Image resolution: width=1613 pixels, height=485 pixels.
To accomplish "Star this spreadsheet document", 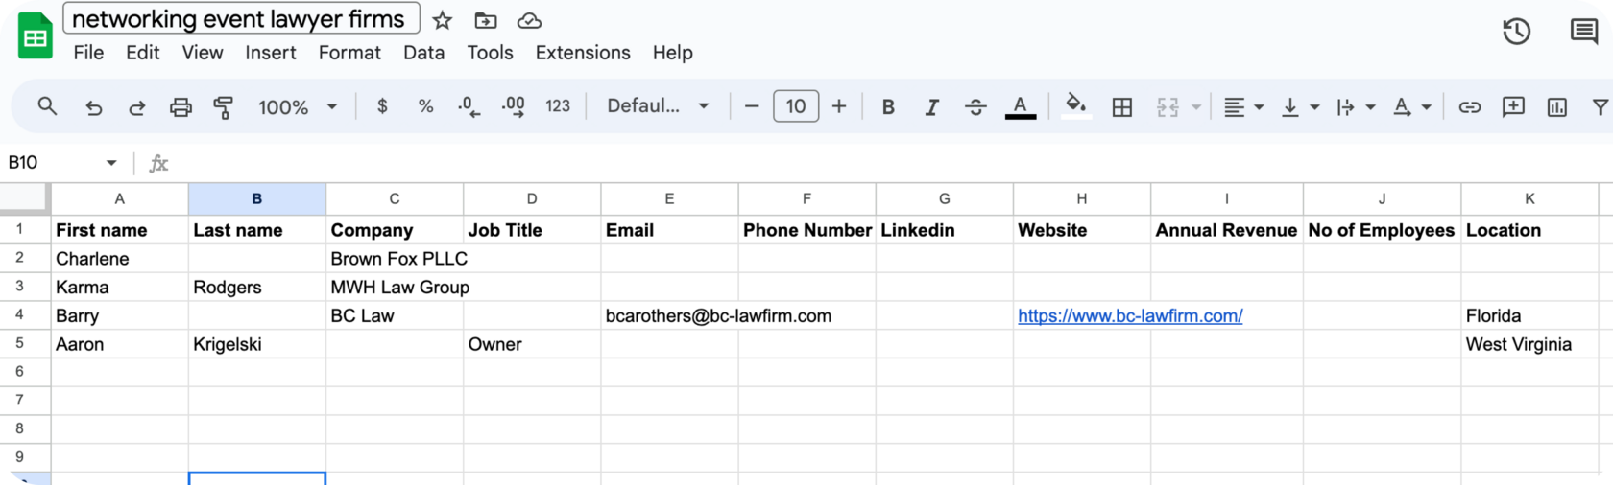I will pyautogui.click(x=442, y=20).
